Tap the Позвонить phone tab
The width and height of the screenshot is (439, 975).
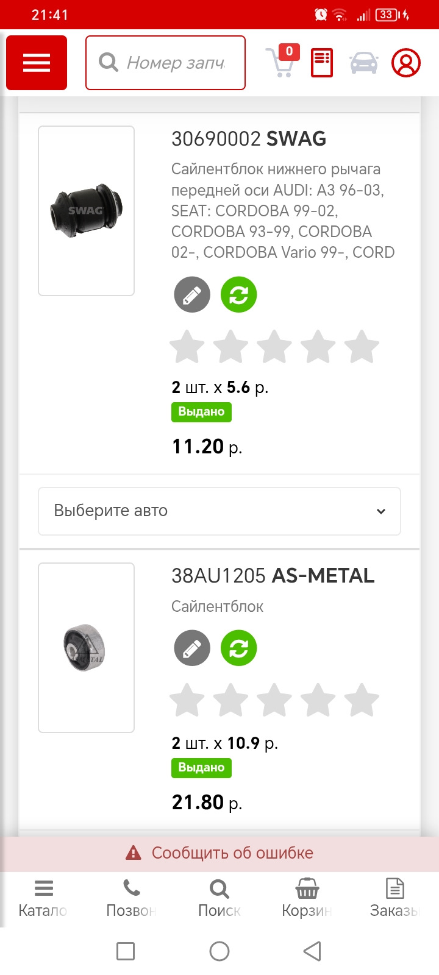pos(131,898)
